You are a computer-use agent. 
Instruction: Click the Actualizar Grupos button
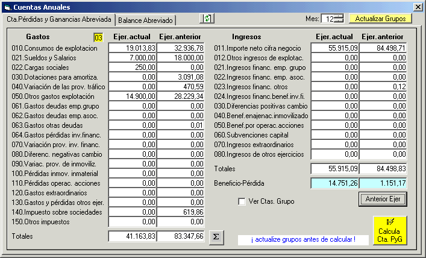coord(380,19)
